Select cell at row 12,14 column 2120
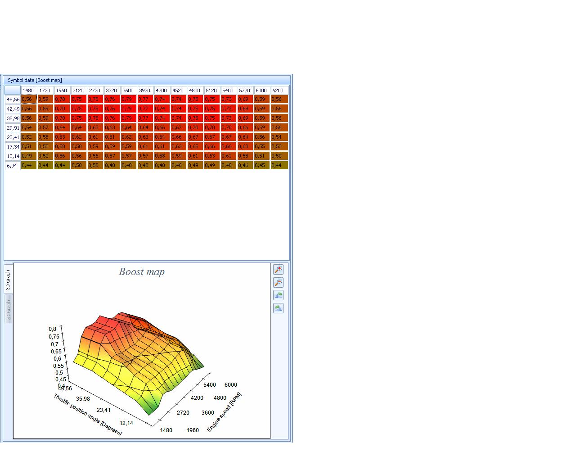Viewport: 576px width, 461px height. (x=79, y=156)
